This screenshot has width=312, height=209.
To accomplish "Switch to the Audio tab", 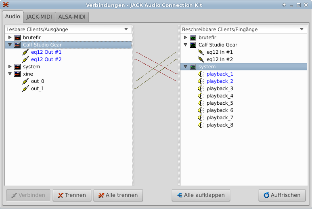I will click(13, 17).
